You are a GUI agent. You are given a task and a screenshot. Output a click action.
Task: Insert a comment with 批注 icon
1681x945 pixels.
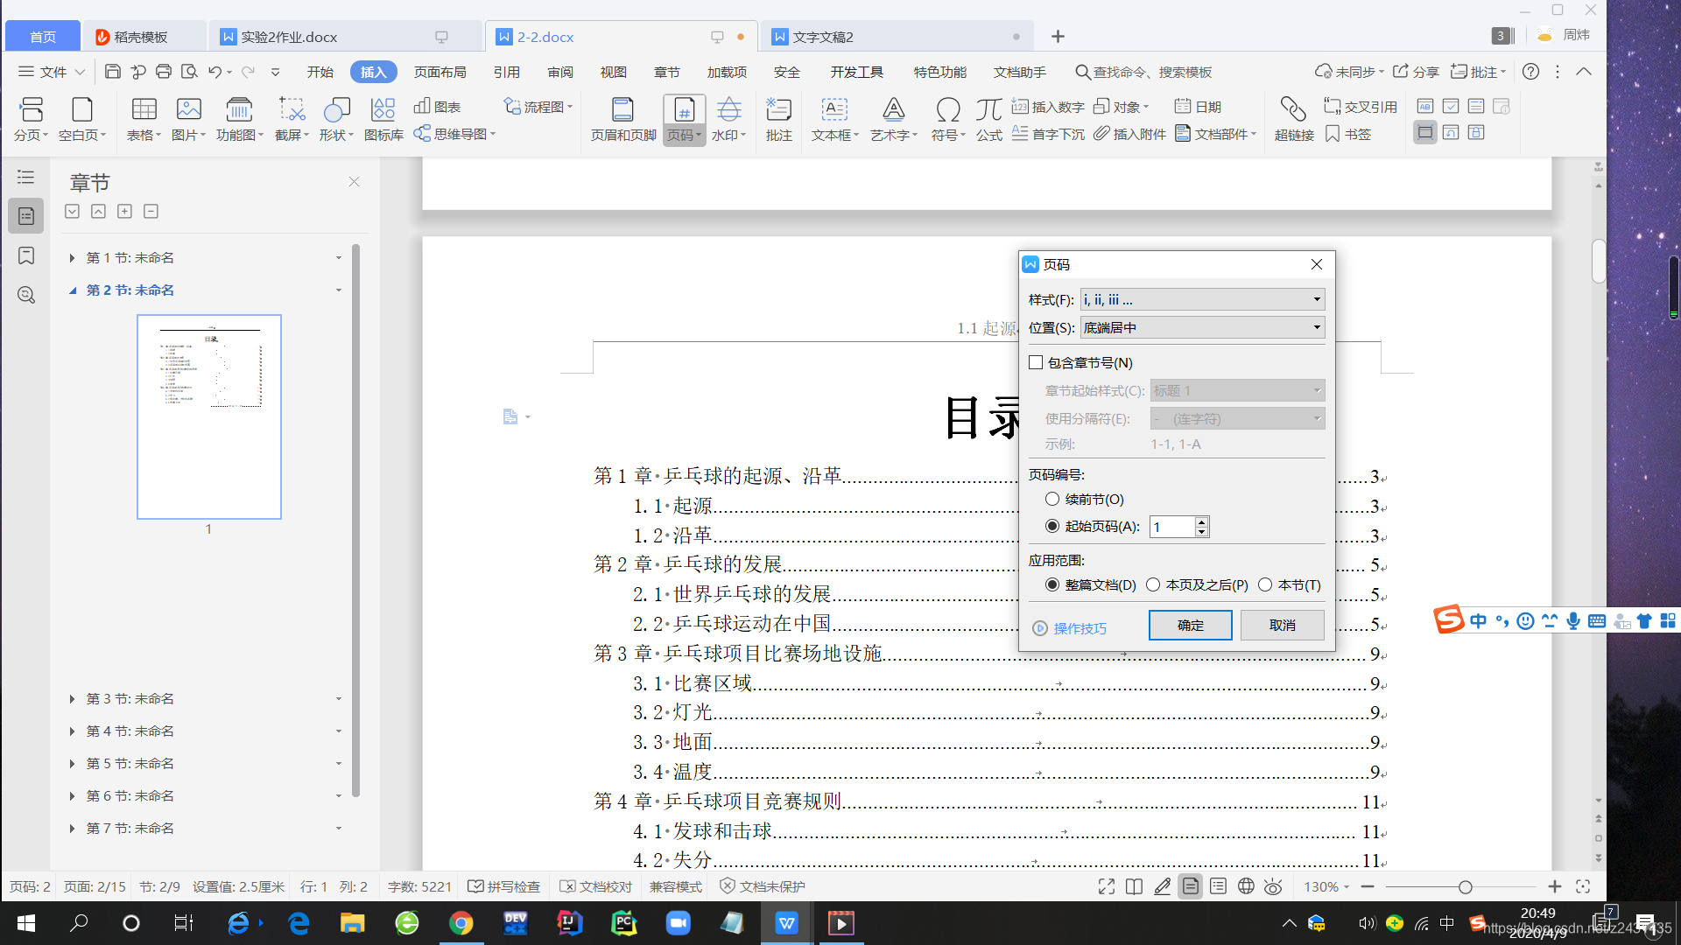(778, 119)
